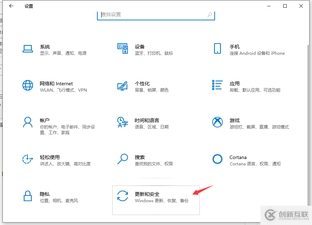
Task: Open the 游戏 Xbox icon
Action: [x=217, y=122]
